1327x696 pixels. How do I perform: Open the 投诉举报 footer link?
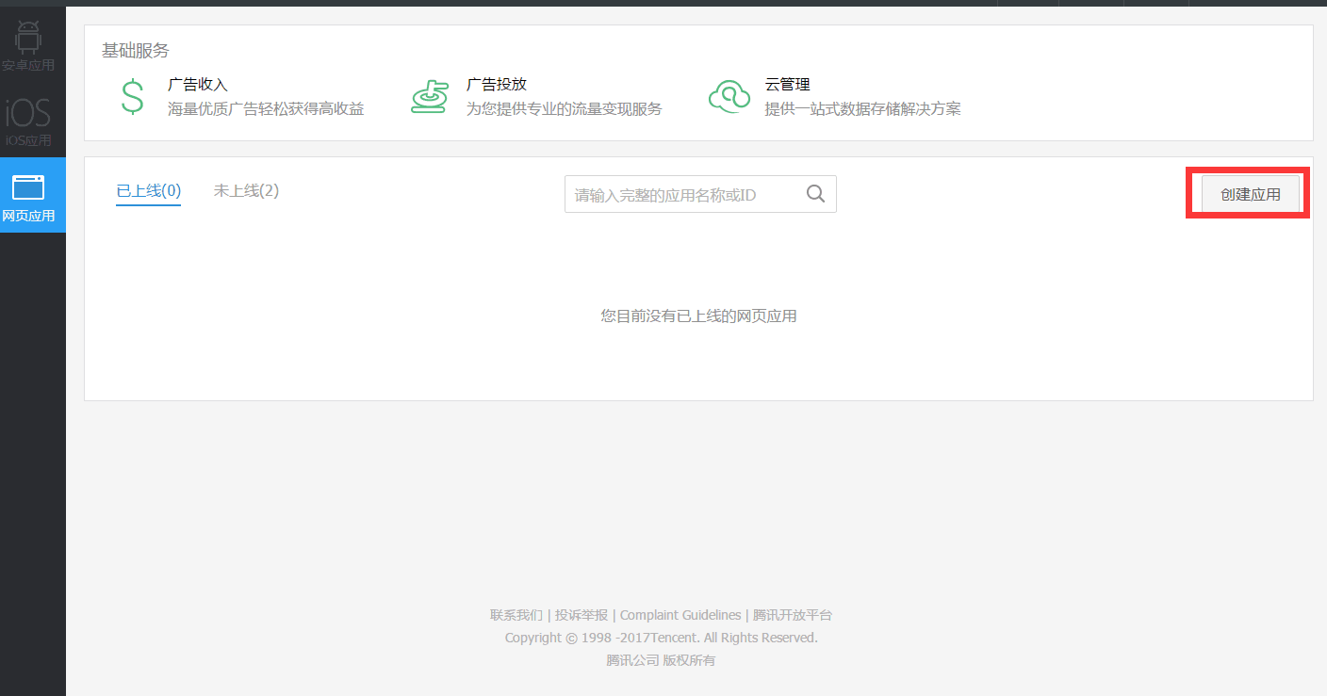(x=582, y=614)
